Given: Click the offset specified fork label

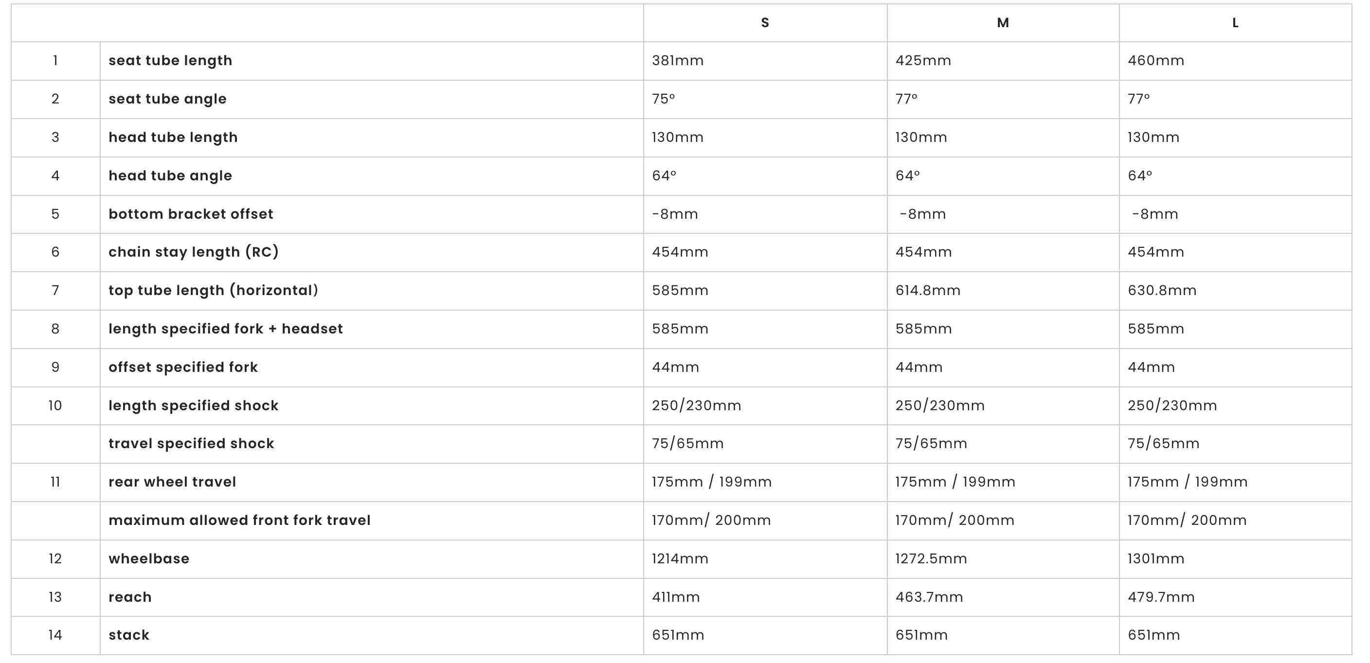Looking at the screenshot, I should (183, 367).
